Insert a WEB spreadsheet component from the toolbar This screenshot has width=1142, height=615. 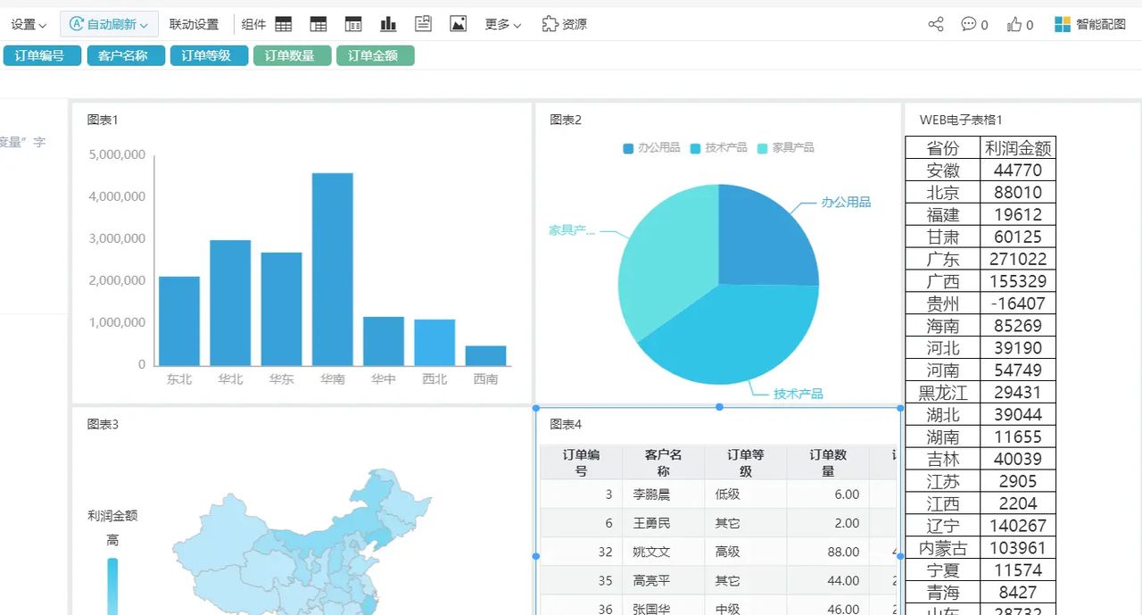(x=283, y=24)
